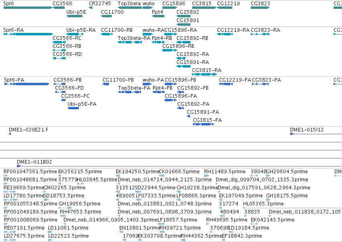Select the CG15892-RA transcript label
Viewport: 342px width, 242px height.
click(193, 54)
